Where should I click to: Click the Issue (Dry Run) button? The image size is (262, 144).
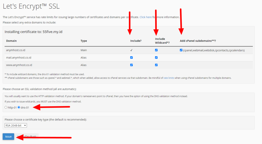click(28, 137)
